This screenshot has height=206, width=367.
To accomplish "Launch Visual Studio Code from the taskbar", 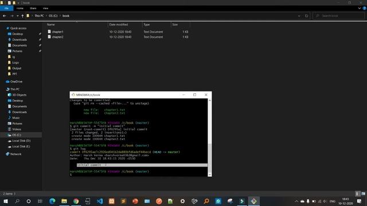I will (x=100, y=201).
